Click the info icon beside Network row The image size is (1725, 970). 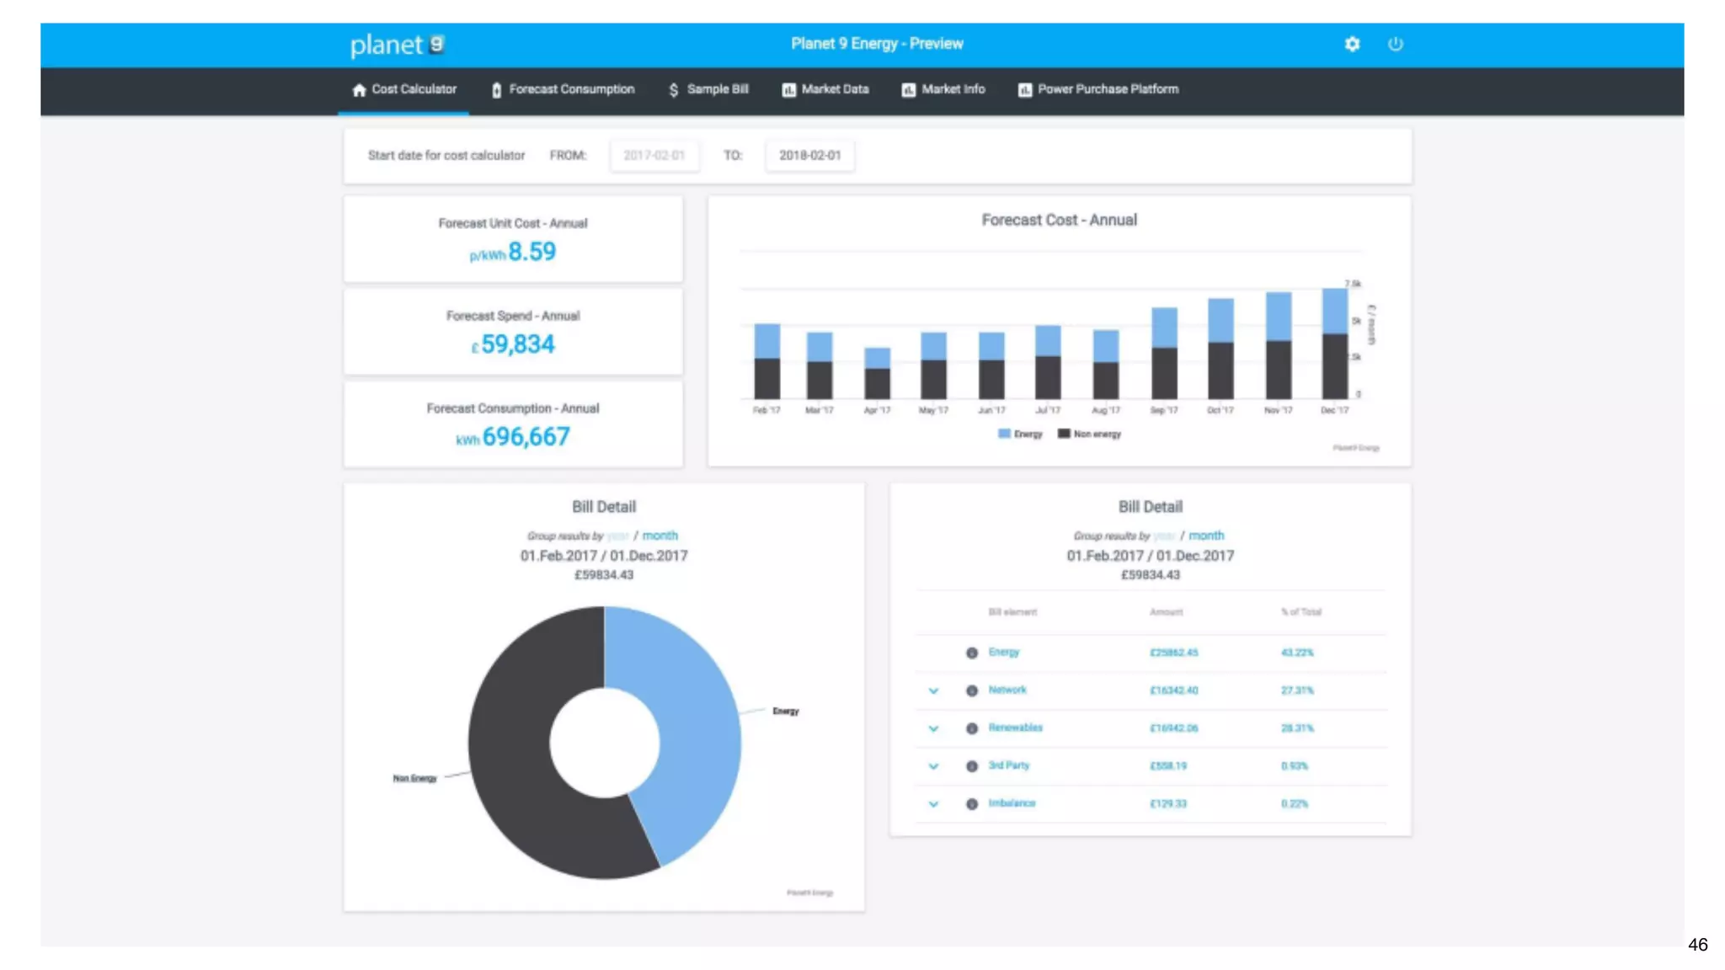[972, 690]
